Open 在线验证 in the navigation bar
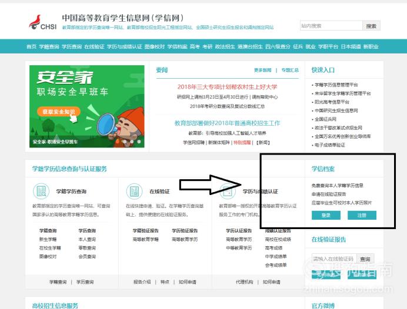The height and width of the screenshot is (309, 407). click(94, 46)
